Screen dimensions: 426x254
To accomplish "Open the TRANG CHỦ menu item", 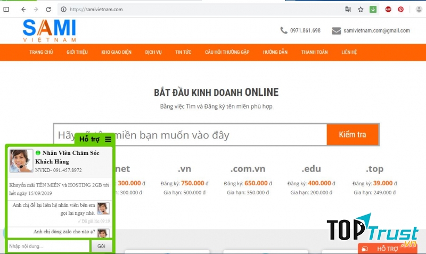I will (41, 52).
